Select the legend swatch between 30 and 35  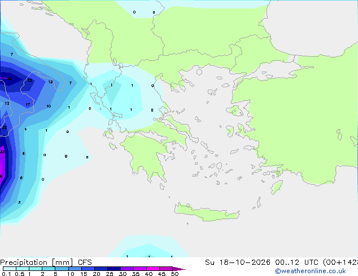(127, 269)
